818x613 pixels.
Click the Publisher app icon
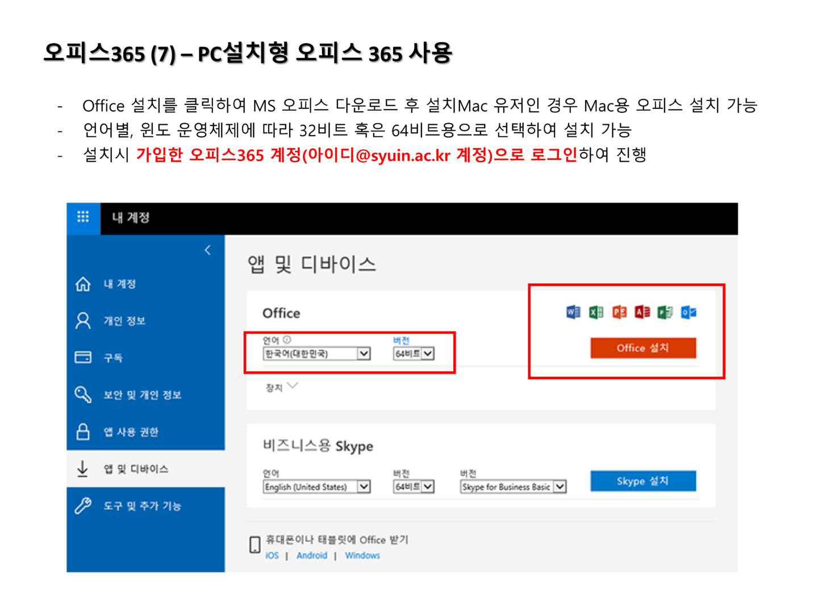665,312
